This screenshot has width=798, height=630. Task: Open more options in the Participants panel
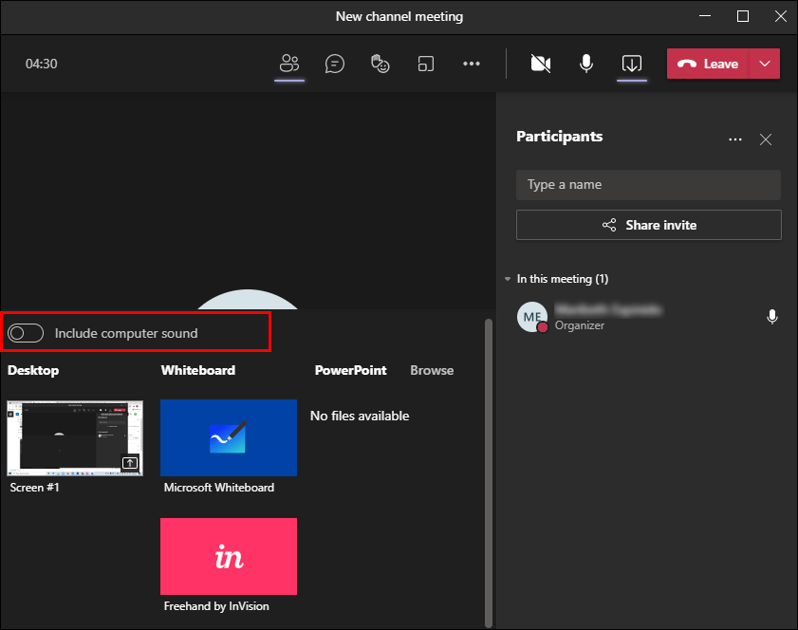pos(735,139)
